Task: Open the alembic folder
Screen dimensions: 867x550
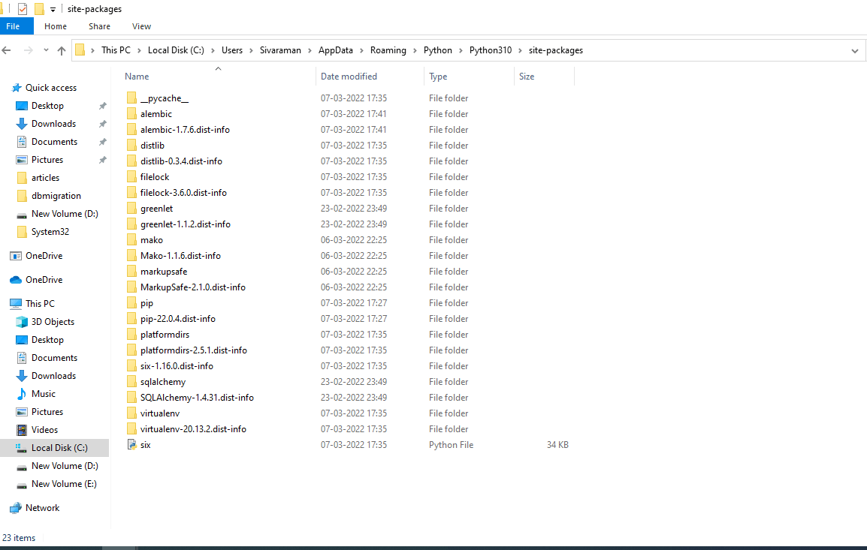Action: pyautogui.click(x=156, y=113)
